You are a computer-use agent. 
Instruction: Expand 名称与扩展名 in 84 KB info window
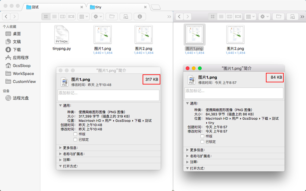click(x=187, y=156)
